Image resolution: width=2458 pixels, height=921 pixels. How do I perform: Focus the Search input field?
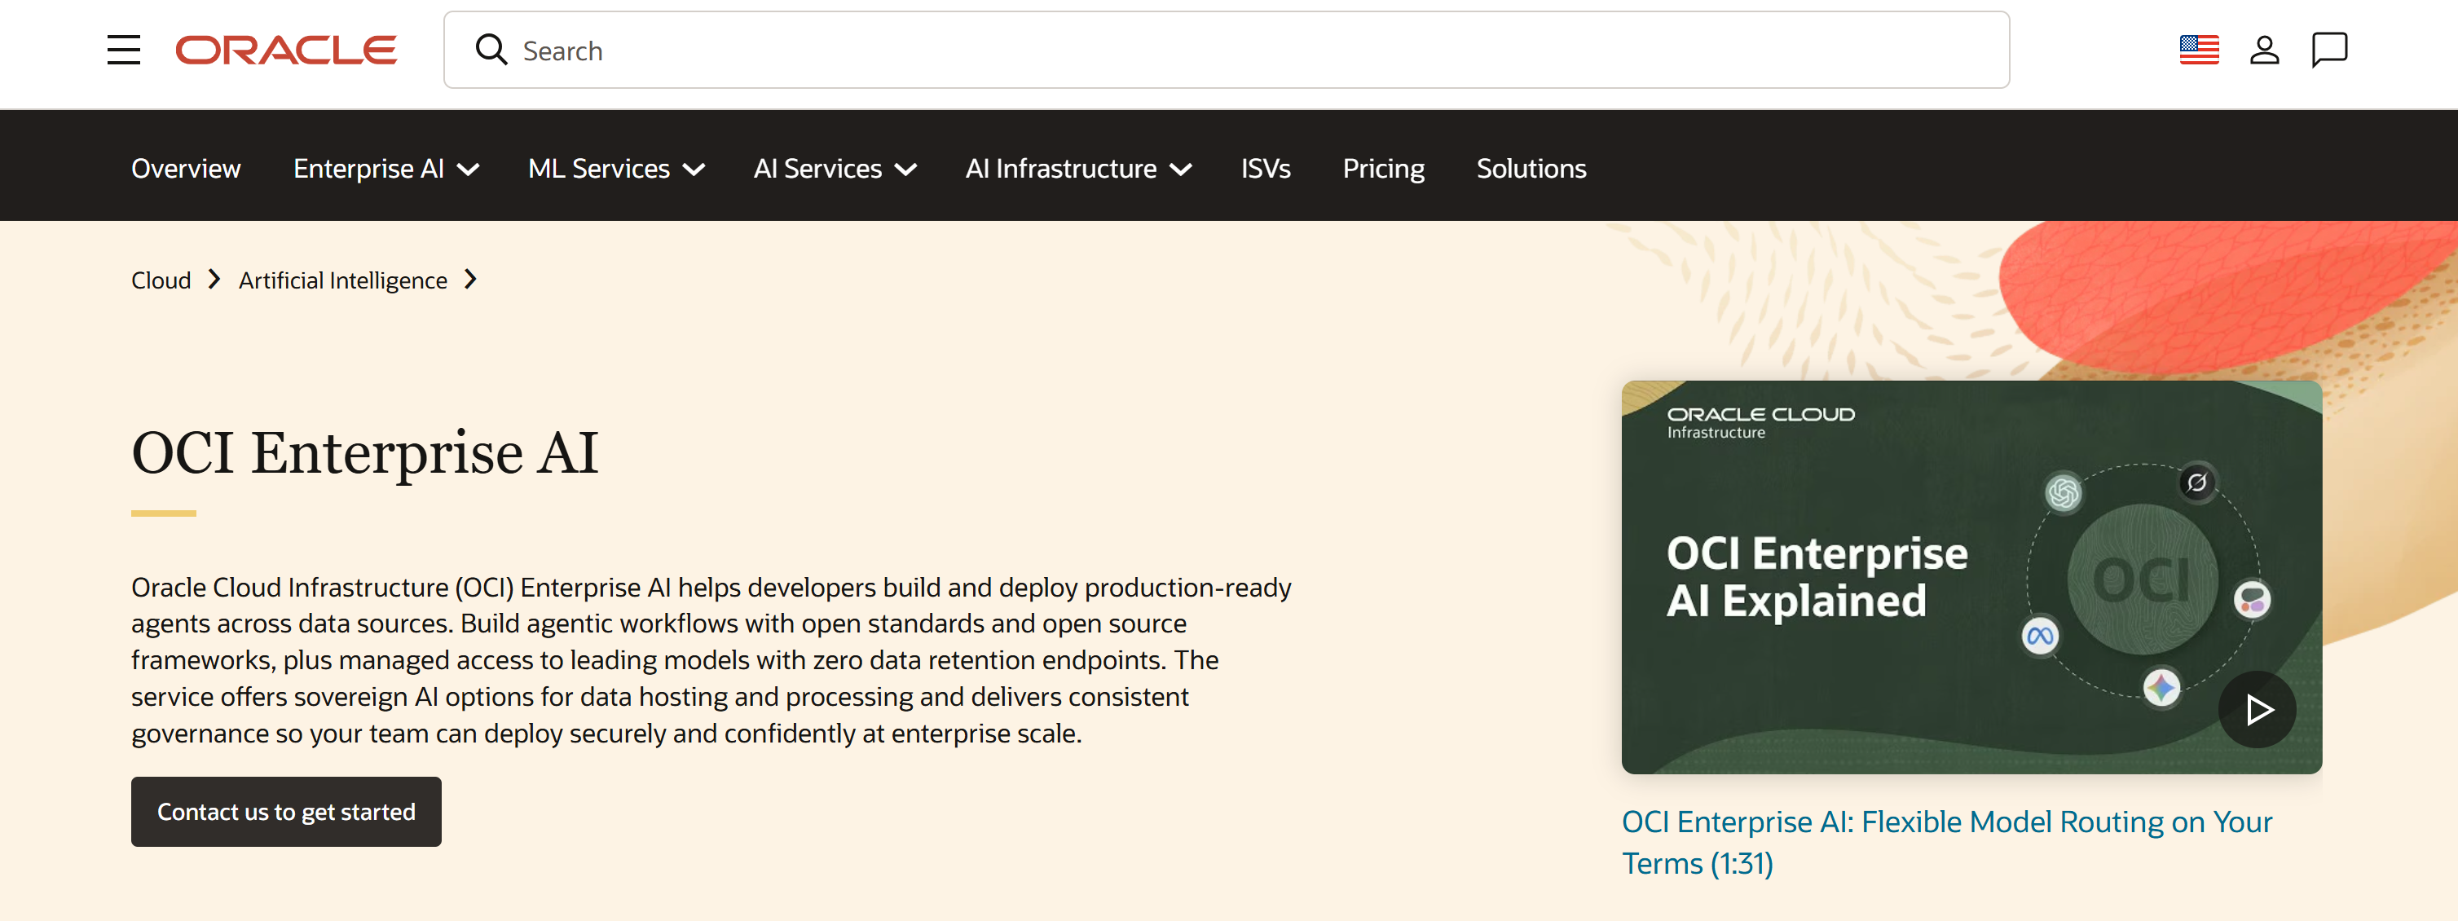pyautogui.click(x=1226, y=50)
